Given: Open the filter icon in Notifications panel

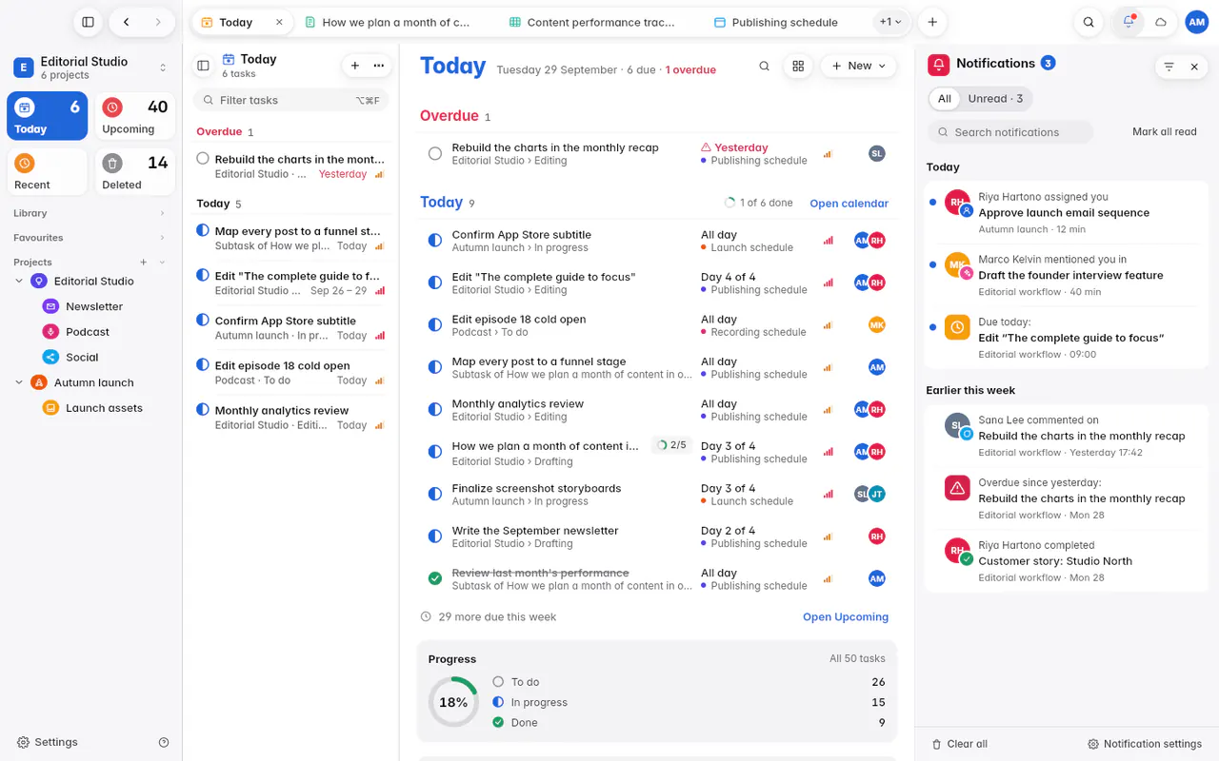Looking at the screenshot, I should click(1169, 67).
